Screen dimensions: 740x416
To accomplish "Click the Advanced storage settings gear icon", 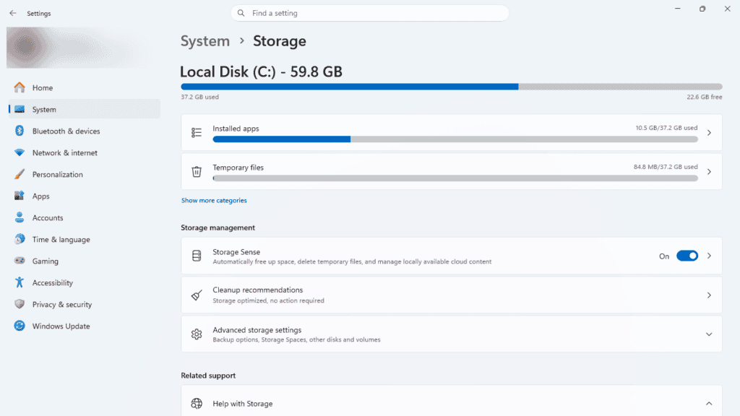I will [197, 334].
